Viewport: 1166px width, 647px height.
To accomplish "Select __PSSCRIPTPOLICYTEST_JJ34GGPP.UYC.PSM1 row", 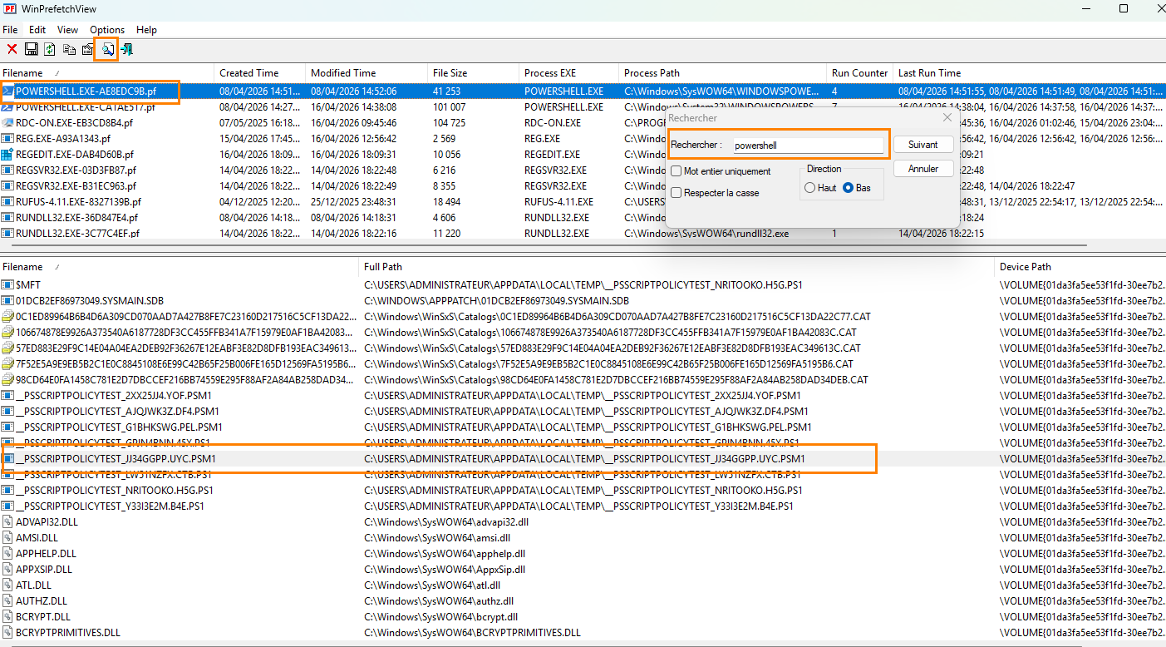I will (583, 459).
